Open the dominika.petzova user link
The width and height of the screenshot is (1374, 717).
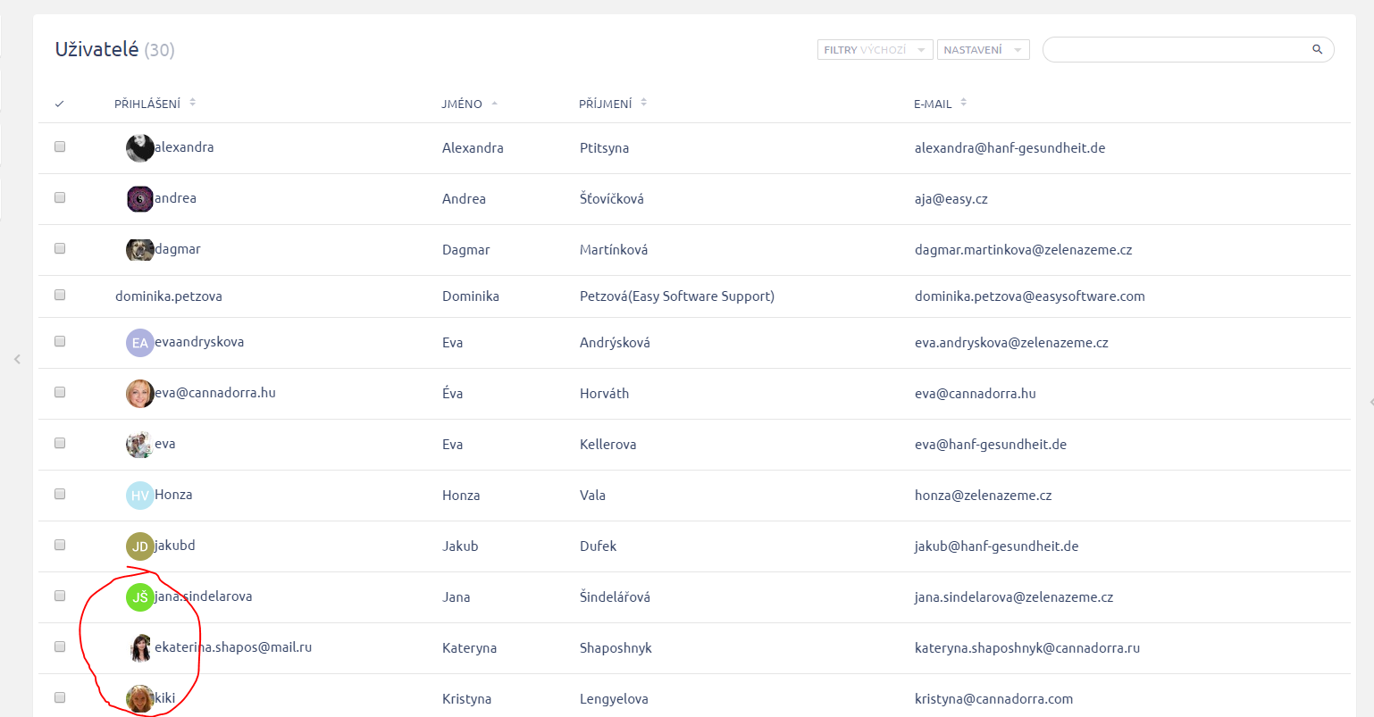pyautogui.click(x=169, y=296)
